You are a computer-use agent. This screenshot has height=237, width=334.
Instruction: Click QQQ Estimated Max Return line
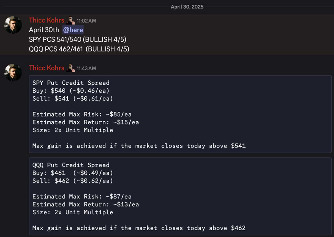86,204
